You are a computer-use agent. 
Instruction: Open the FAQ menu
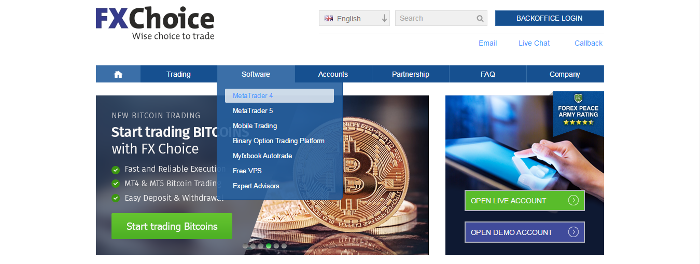488,74
